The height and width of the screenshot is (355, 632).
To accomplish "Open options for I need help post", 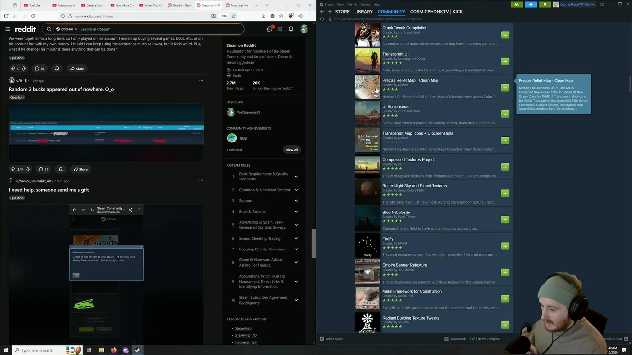I will (201, 181).
